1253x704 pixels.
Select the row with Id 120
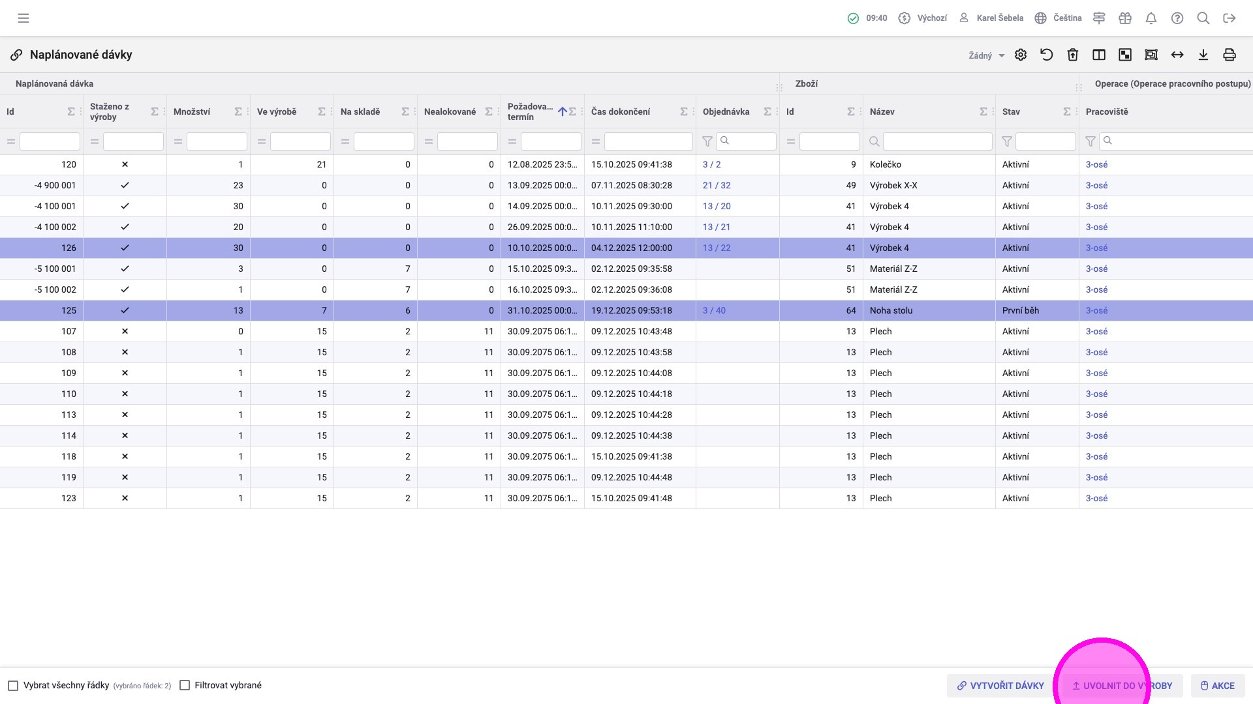(69, 165)
